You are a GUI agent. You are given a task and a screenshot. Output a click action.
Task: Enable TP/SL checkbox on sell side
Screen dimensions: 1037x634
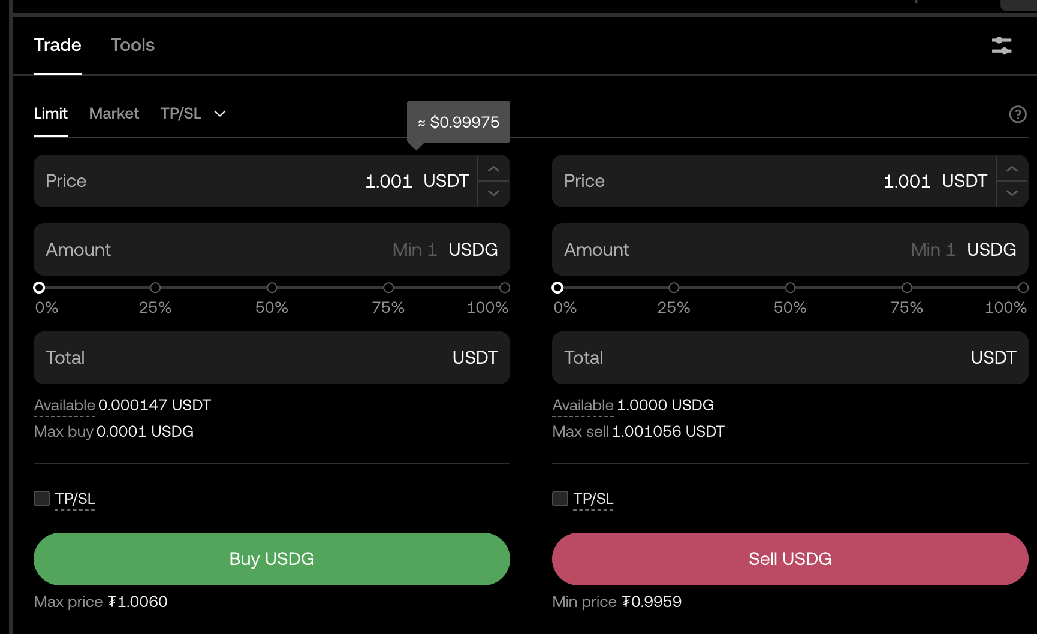click(560, 499)
